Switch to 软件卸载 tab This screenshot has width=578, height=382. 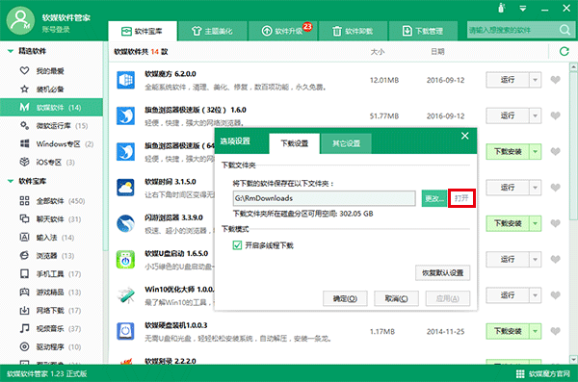click(353, 31)
